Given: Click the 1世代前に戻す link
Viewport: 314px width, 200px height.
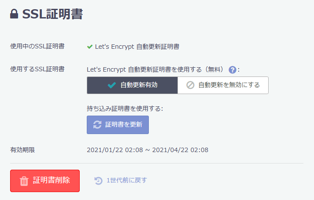Looking at the screenshot, I should coord(126,180).
